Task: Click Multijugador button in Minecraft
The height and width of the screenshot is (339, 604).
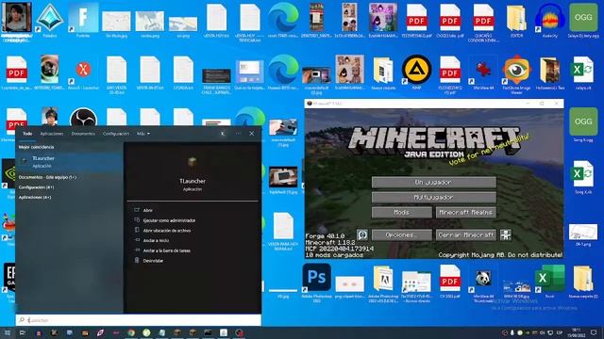Action: click(x=434, y=197)
